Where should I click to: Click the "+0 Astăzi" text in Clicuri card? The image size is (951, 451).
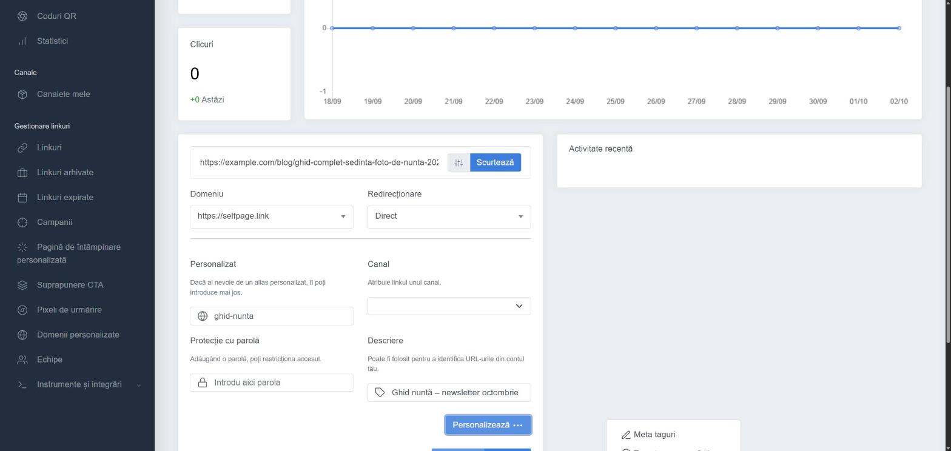pos(207,99)
